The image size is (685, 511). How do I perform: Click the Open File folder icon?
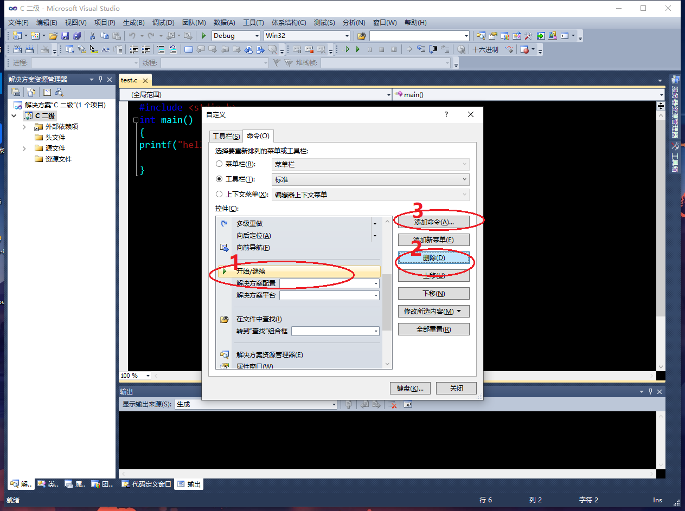pos(53,36)
